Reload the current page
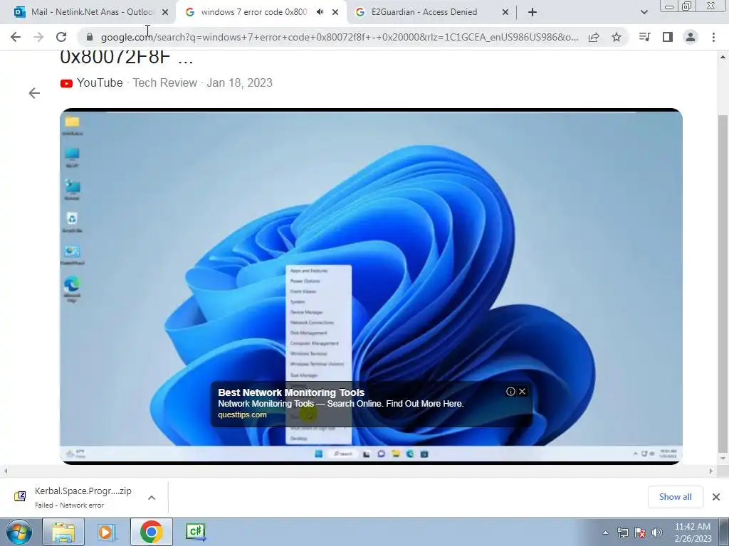This screenshot has width=729, height=546. [61, 37]
